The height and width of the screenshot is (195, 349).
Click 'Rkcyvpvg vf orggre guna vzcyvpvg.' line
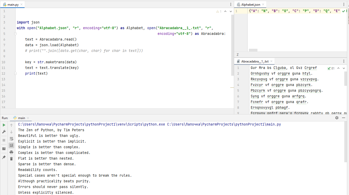285,79
